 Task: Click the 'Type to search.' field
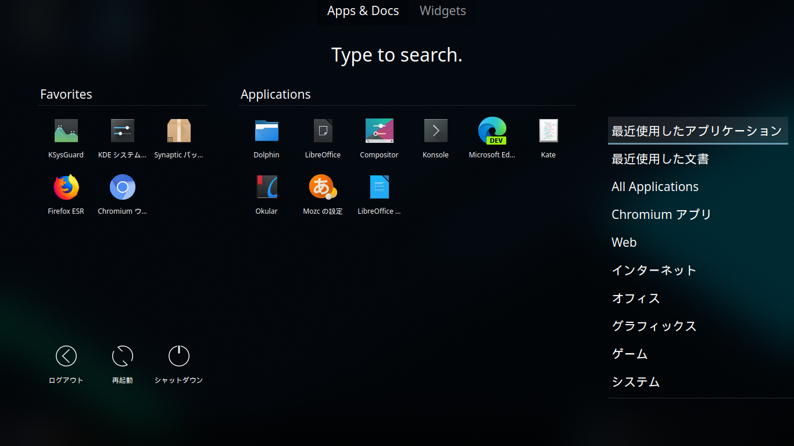coord(397,55)
